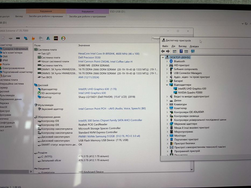
Task: Switch to Засоби для роботи з програмами tab
Action: coord(87,16)
